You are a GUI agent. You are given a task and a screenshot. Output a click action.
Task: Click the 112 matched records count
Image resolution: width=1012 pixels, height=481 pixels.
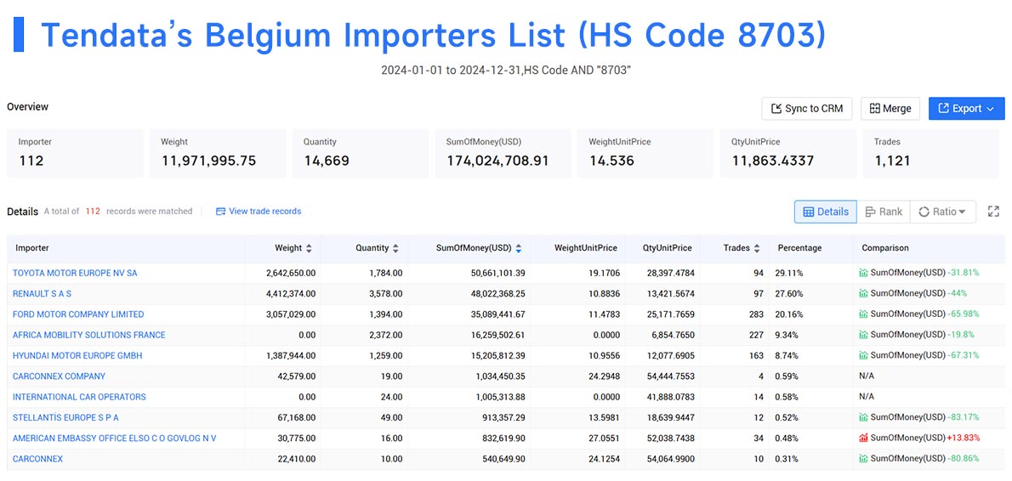[x=93, y=212]
